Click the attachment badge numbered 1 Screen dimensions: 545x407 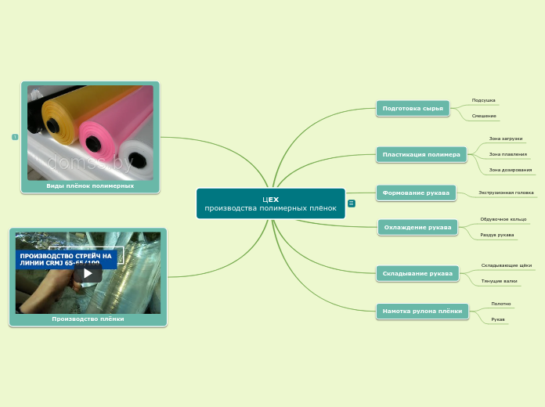click(15, 137)
